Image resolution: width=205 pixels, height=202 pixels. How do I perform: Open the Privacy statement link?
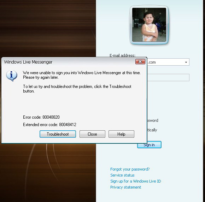click(x=125, y=187)
